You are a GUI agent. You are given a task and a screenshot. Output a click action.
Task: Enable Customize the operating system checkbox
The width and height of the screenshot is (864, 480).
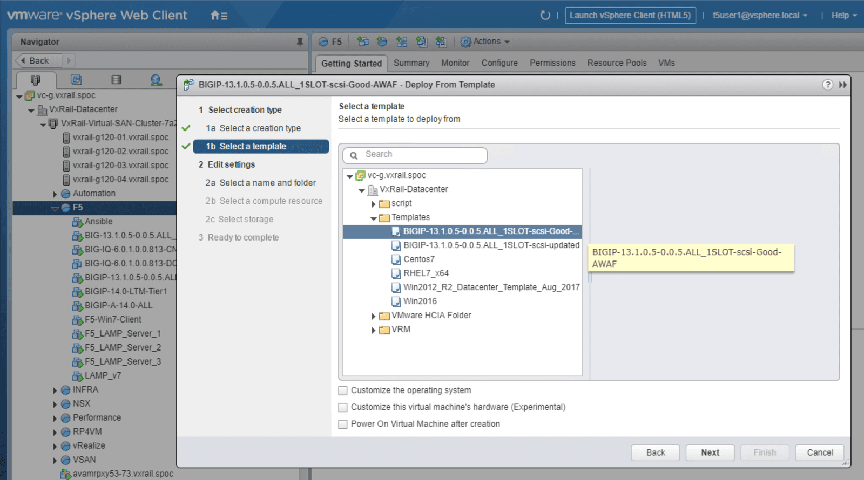(343, 390)
